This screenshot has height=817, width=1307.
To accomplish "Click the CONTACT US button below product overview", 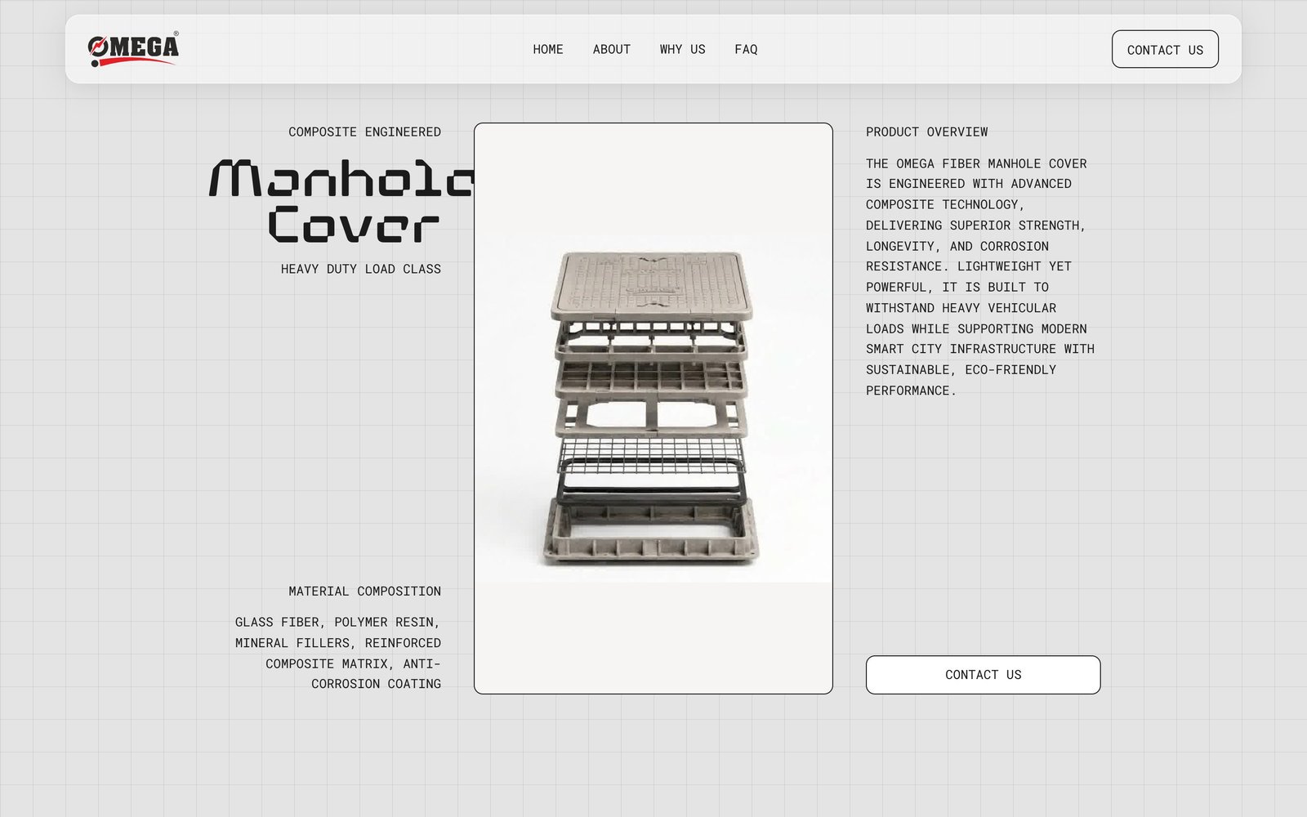I will point(984,675).
